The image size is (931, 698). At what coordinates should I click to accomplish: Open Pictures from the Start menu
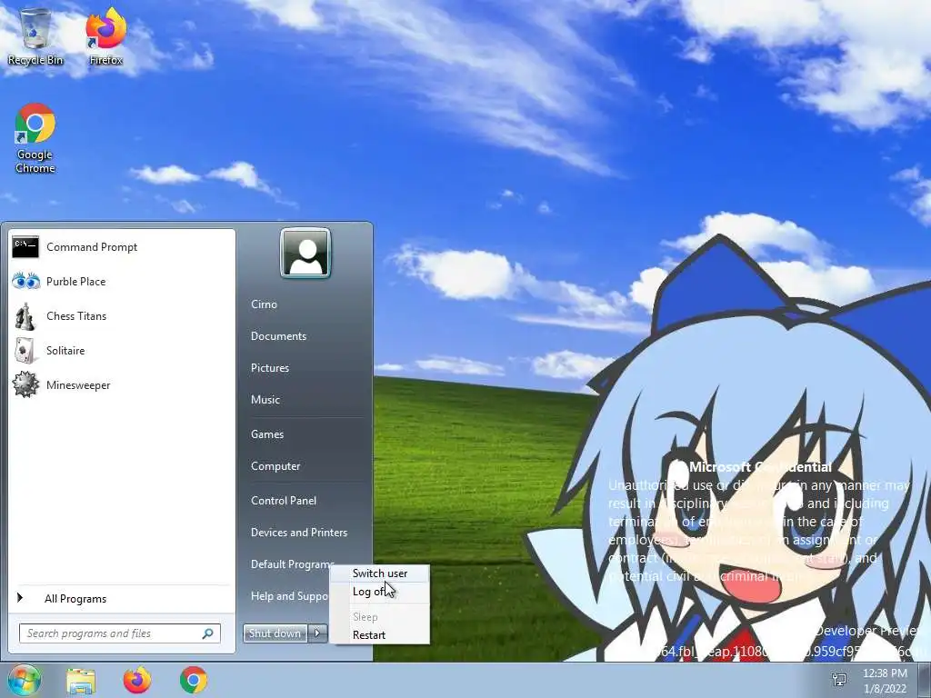[270, 368]
